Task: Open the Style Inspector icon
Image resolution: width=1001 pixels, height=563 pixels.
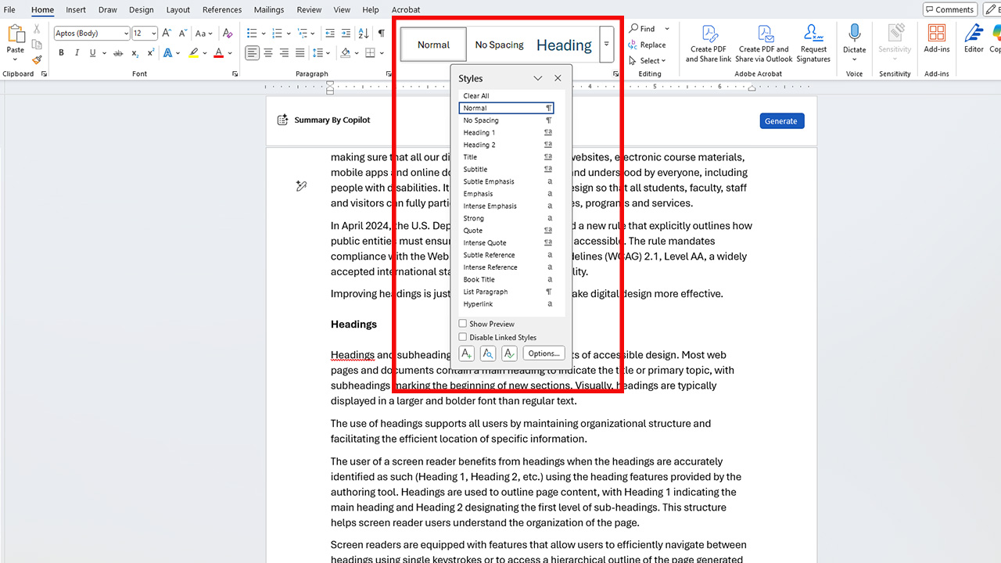Action: pos(488,353)
